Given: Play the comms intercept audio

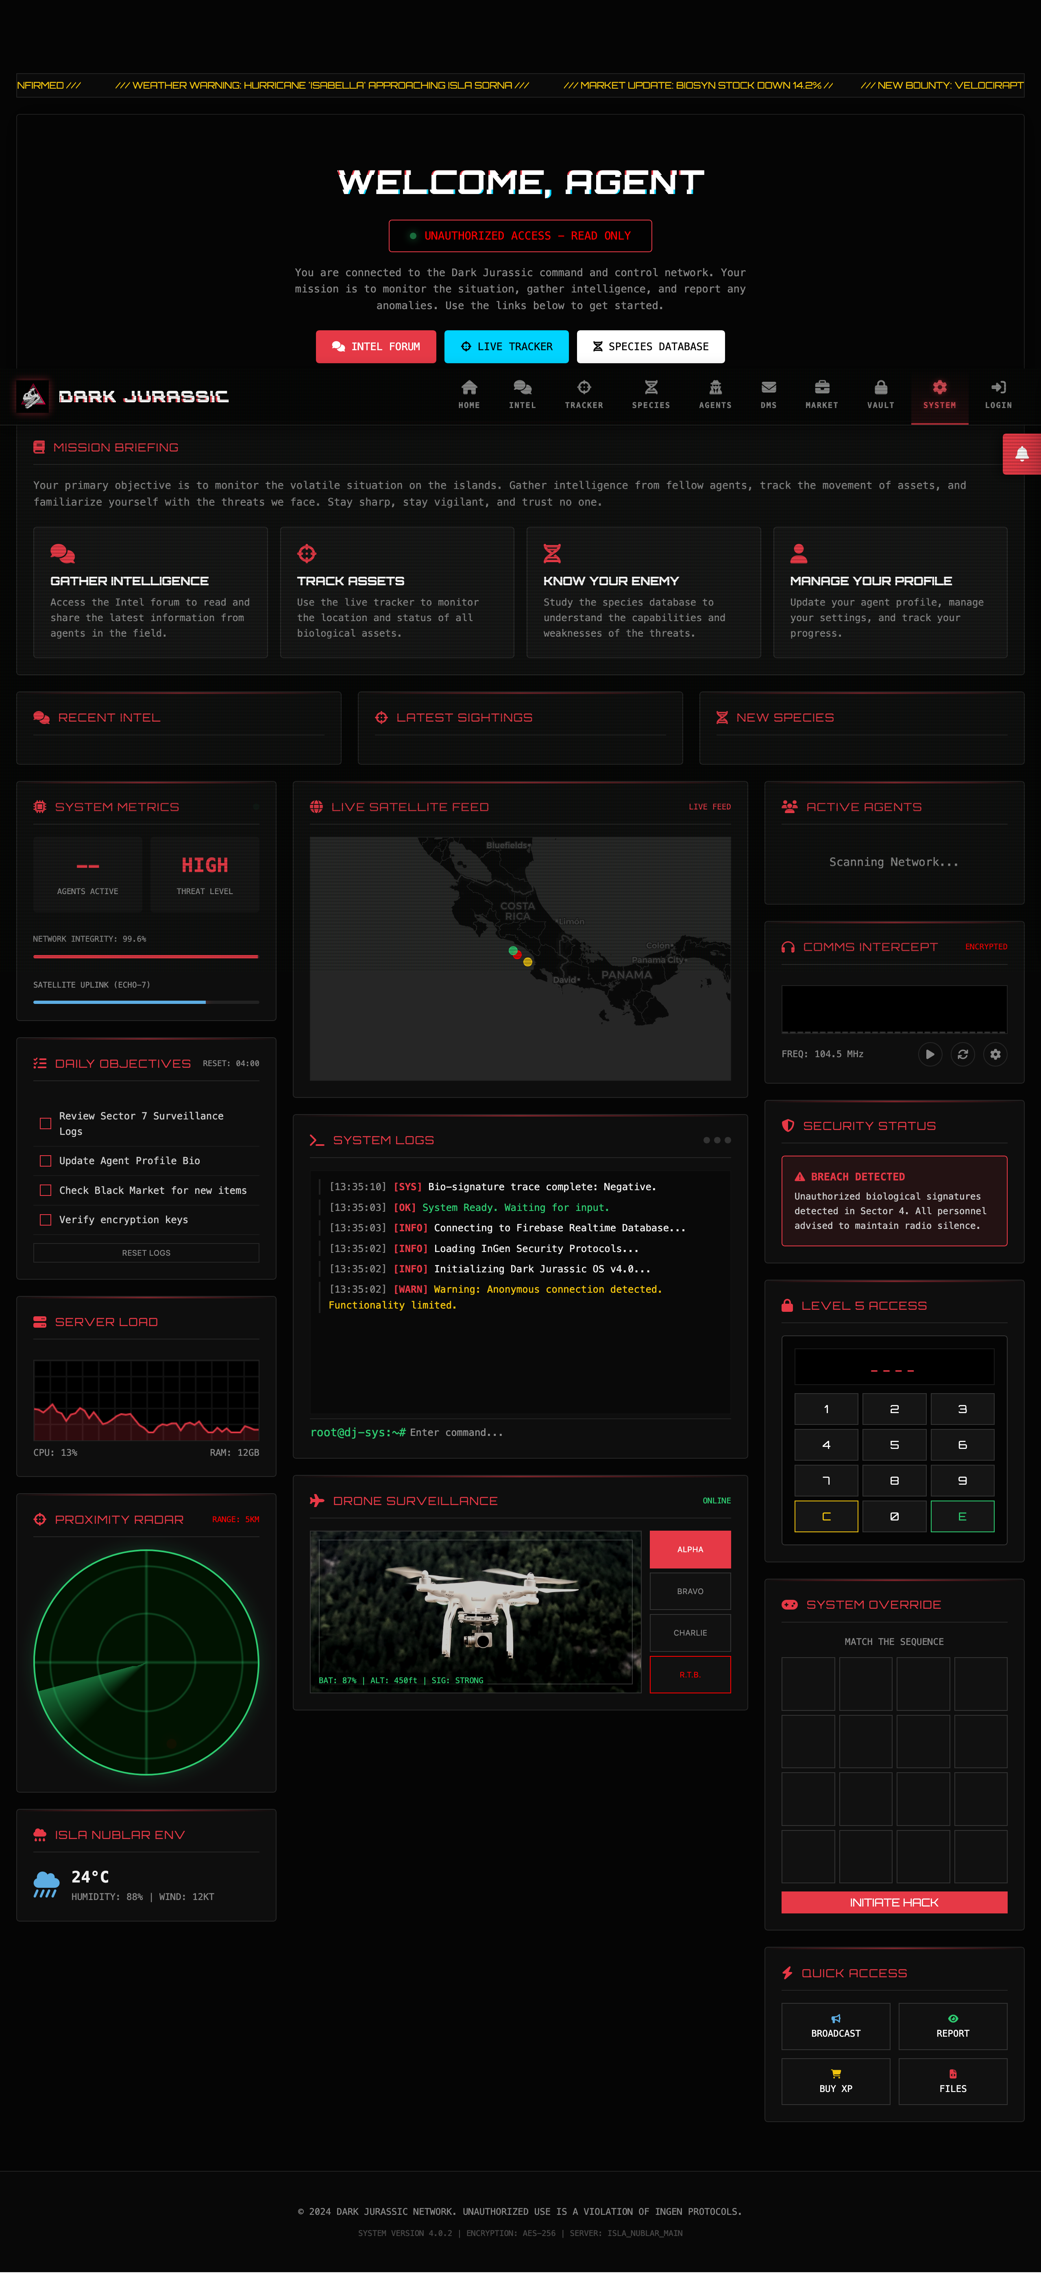Looking at the screenshot, I should tap(930, 1054).
